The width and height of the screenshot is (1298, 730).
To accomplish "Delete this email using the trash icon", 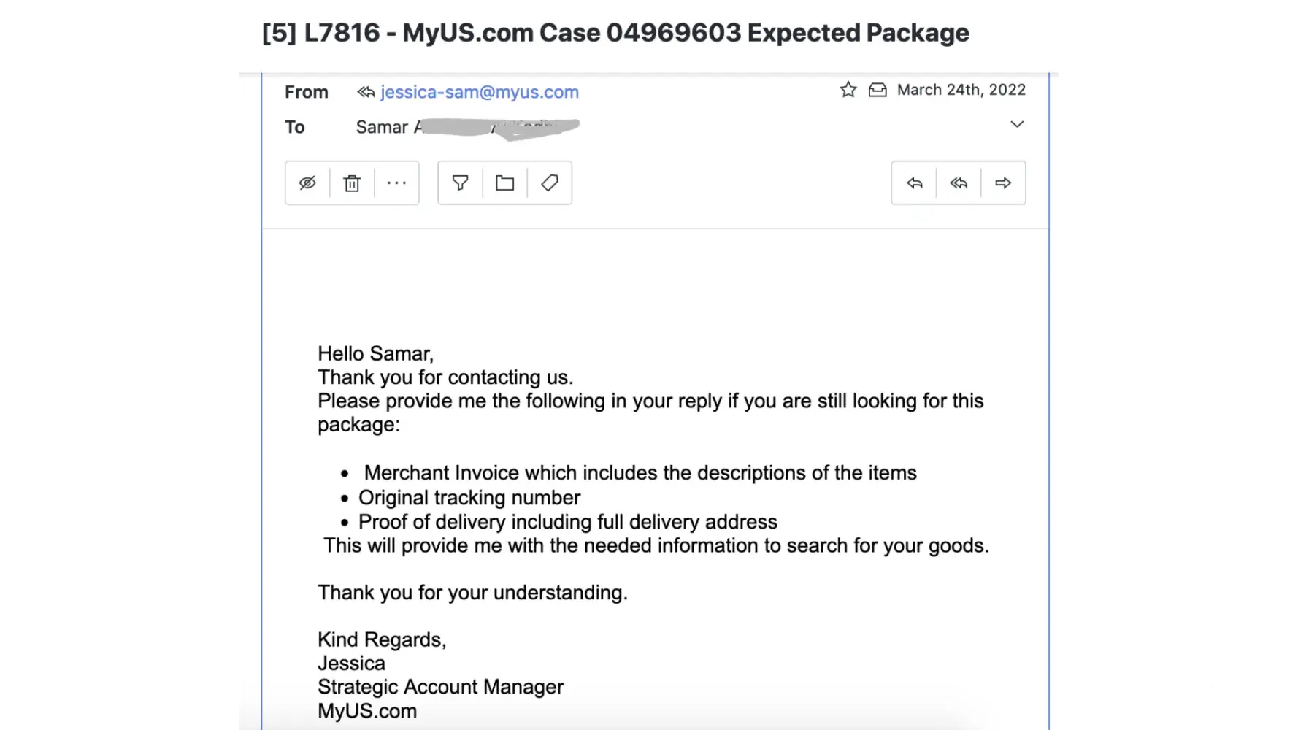I will click(352, 182).
